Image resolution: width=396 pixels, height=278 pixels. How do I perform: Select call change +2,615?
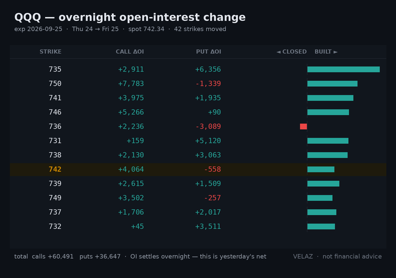click(x=131, y=184)
